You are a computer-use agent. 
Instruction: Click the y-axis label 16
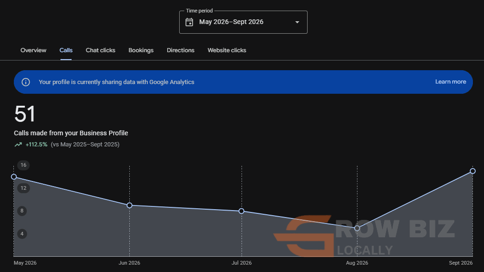24,165
